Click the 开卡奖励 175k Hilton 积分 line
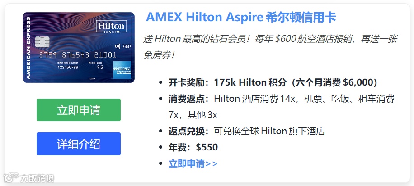The width and height of the screenshot is (414, 186). pos(273,82)
